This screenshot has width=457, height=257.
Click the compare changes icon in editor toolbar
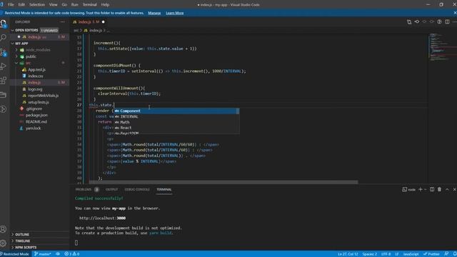pos(409,22)
